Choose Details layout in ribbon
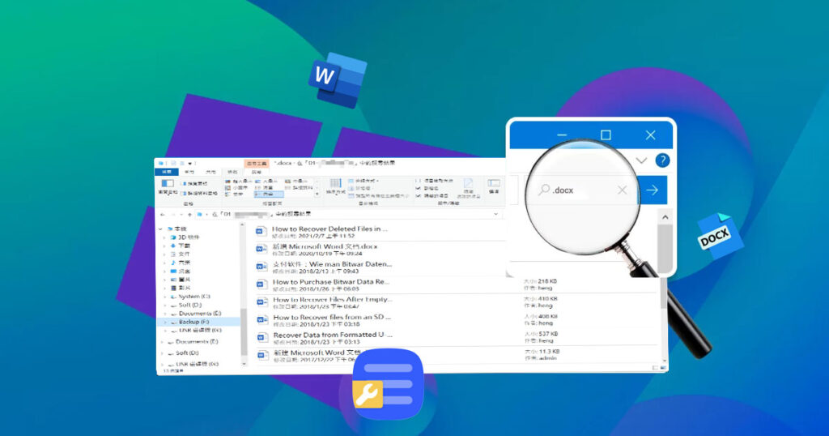 299,187
